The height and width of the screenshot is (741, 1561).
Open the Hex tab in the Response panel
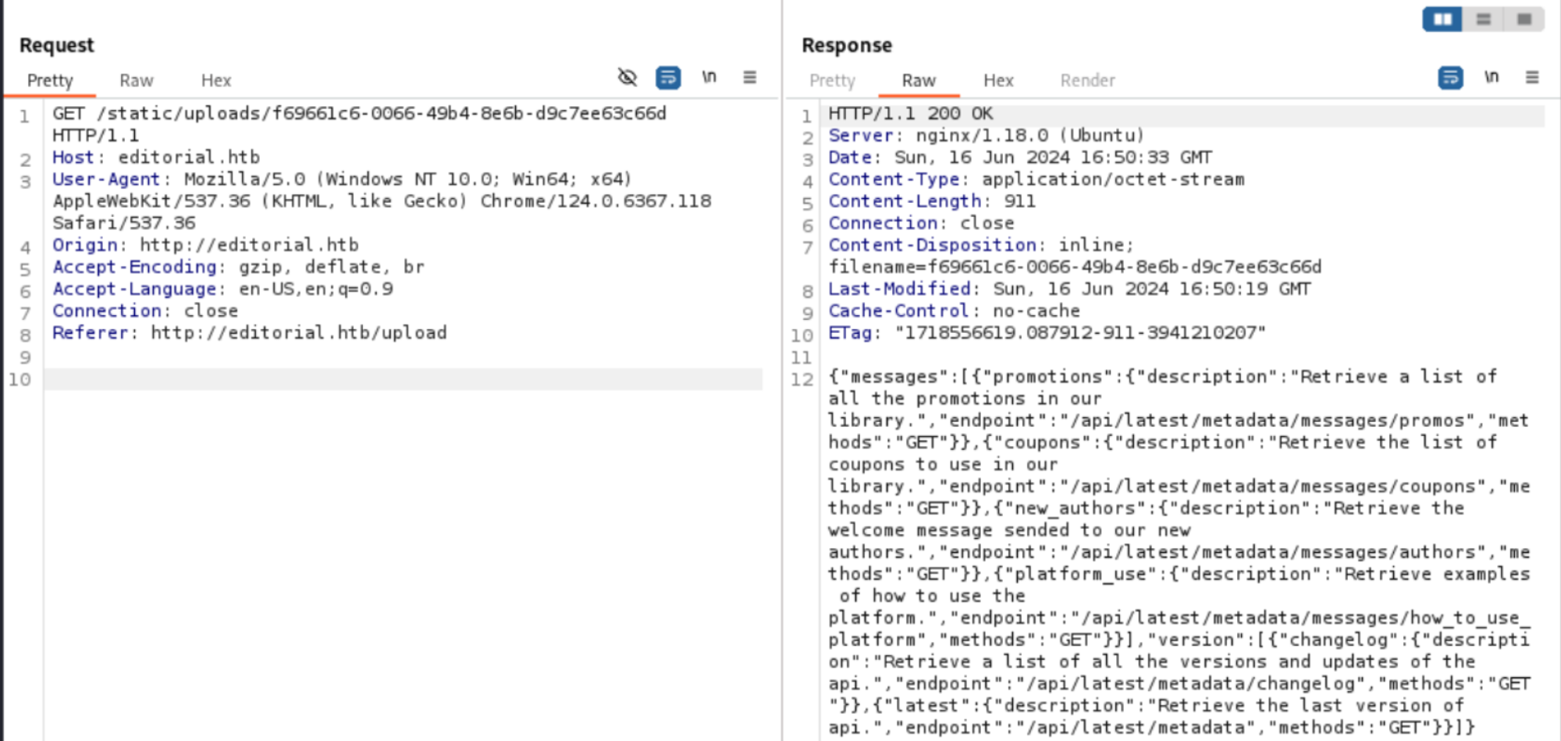[x=998, y=80]
